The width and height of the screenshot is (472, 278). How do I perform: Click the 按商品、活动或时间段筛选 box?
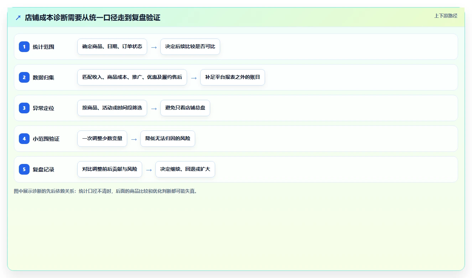(x=112, y=108)
